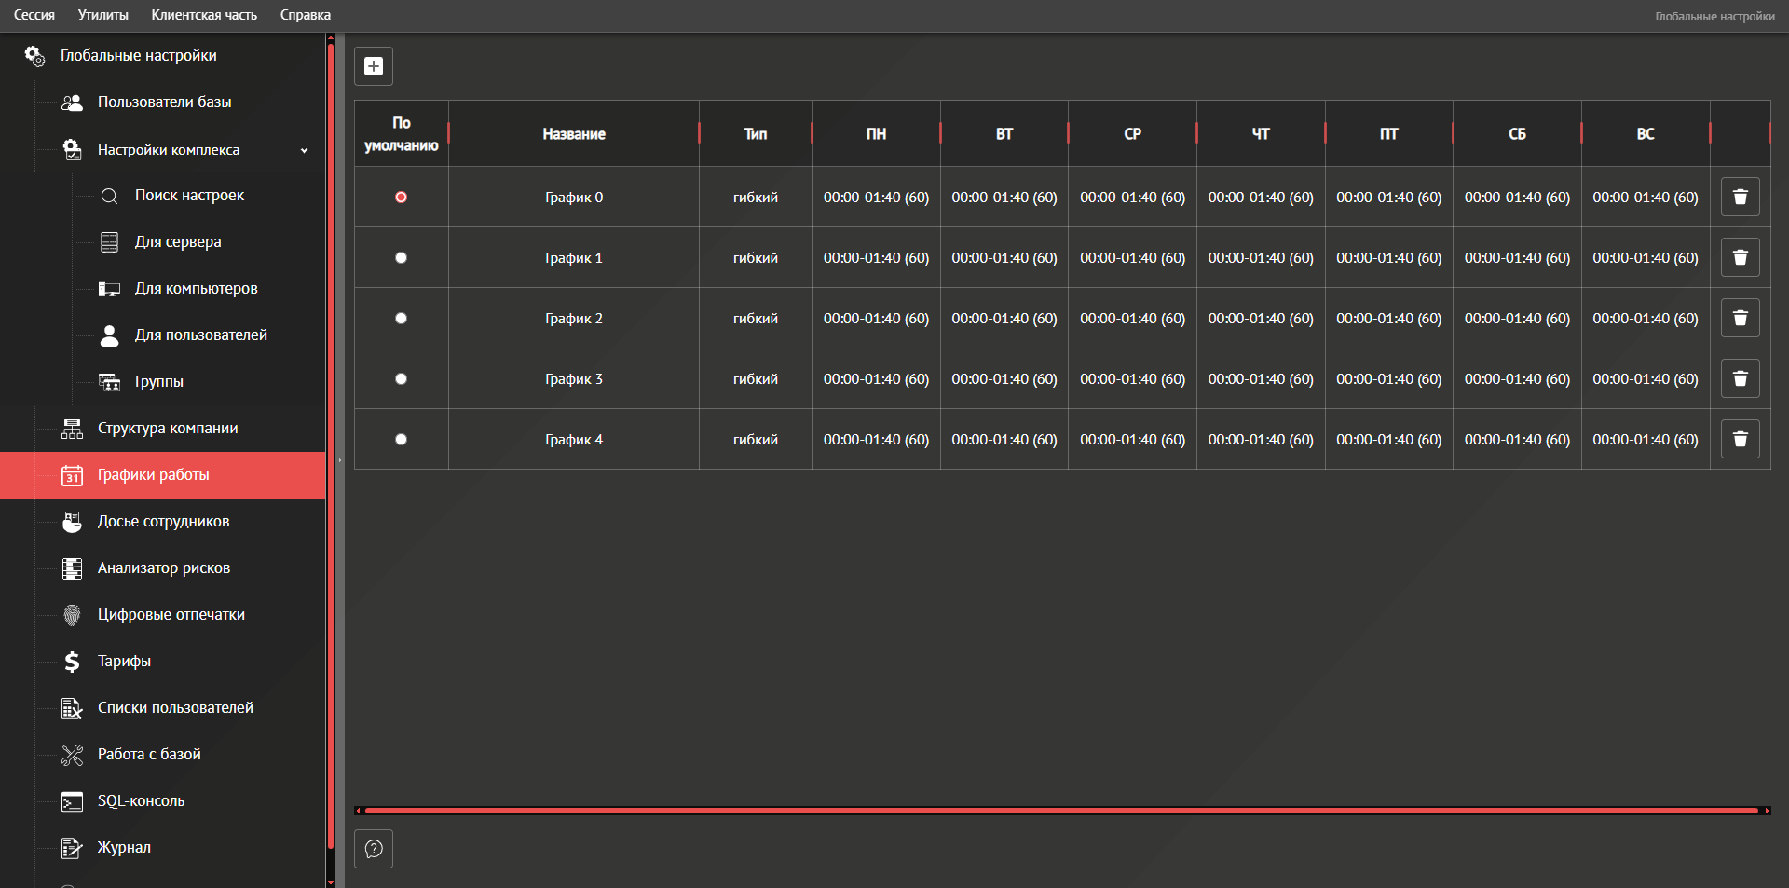Open the Сессия menu

pyautogui.click(x=34, y=15)
